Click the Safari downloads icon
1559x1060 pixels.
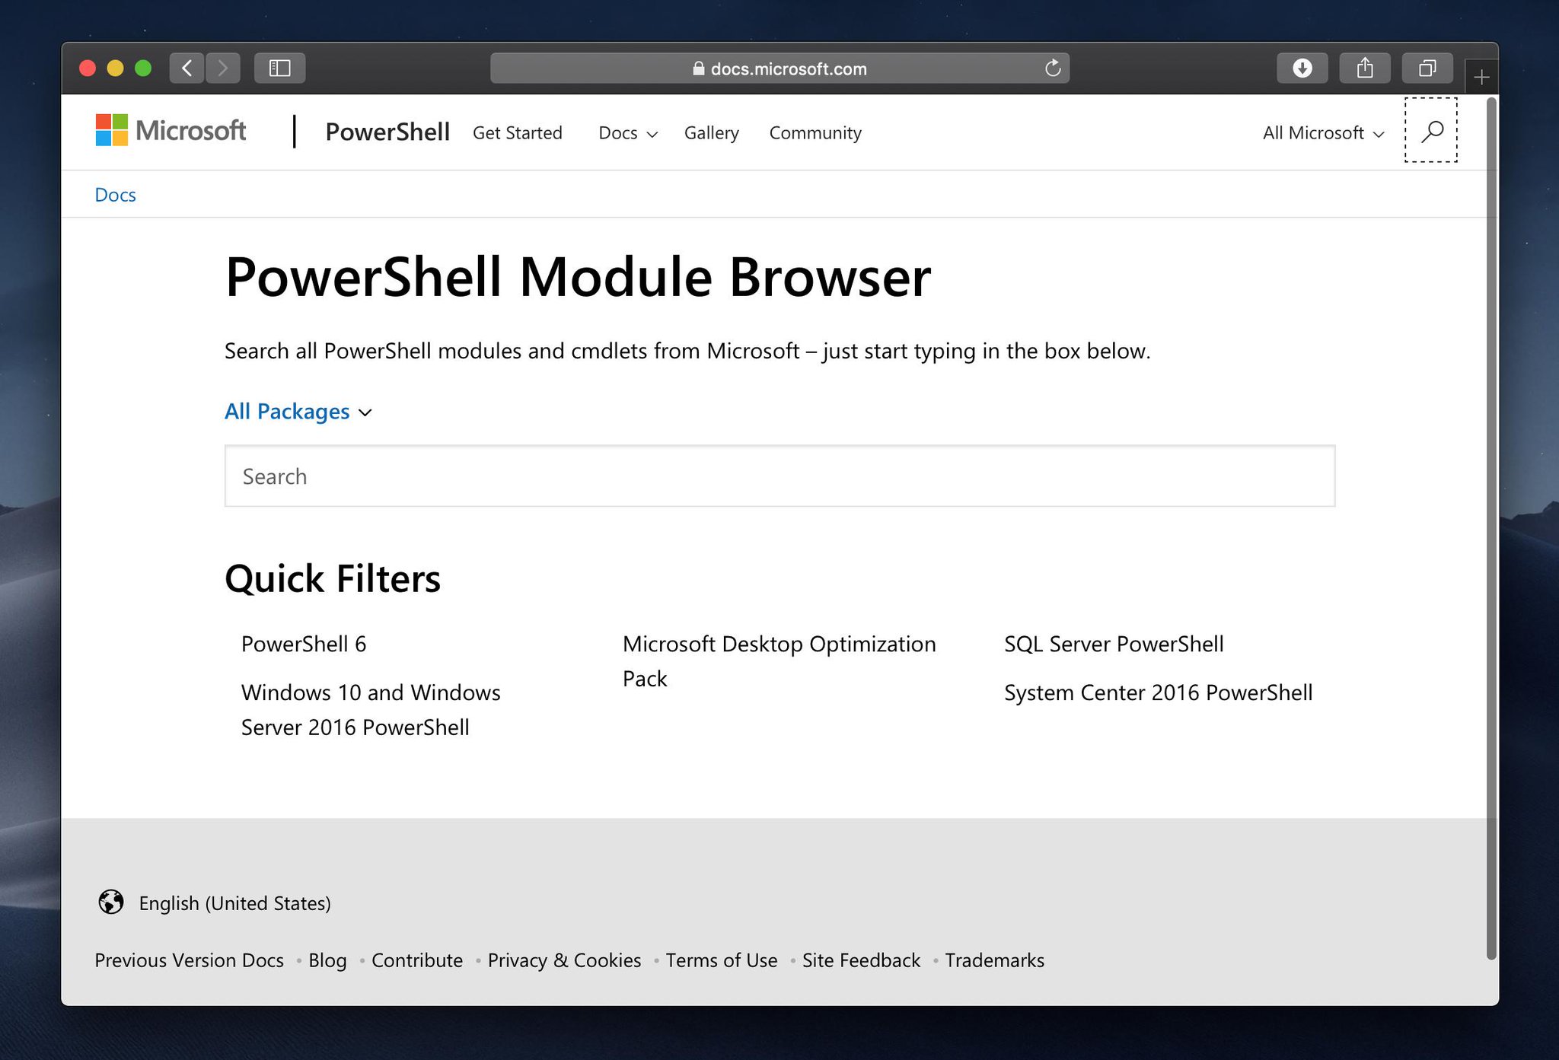click(x=1302, y=68)
